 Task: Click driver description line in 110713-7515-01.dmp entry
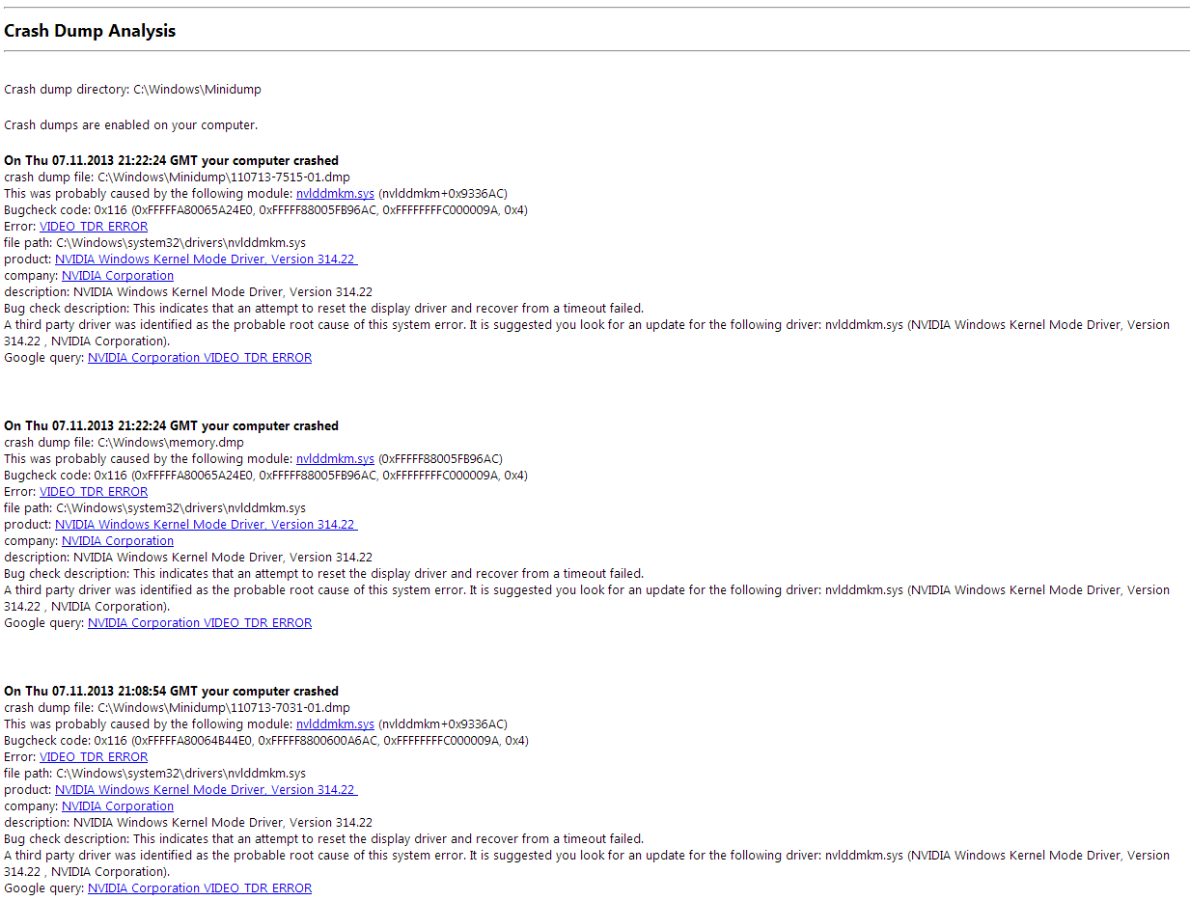pyautogui.click(x=188, y=291)
